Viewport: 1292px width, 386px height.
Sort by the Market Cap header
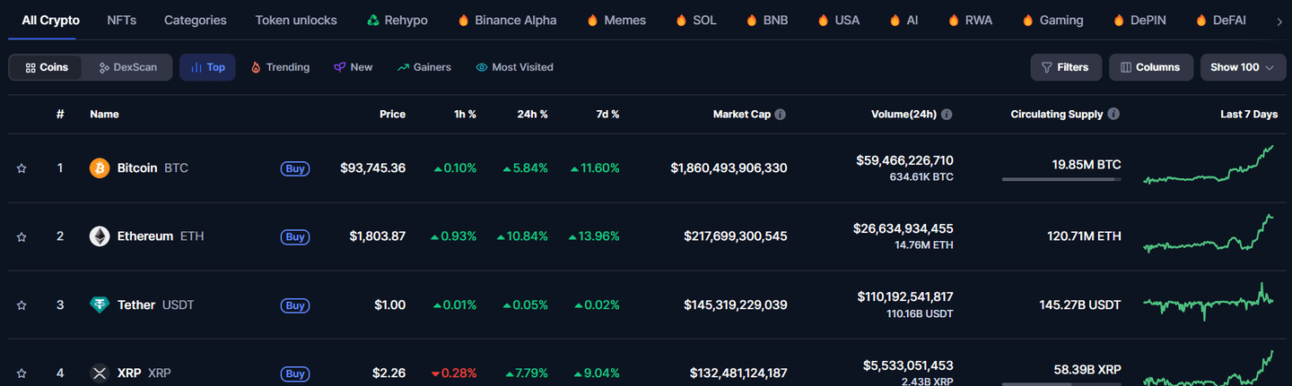(742, 115)
